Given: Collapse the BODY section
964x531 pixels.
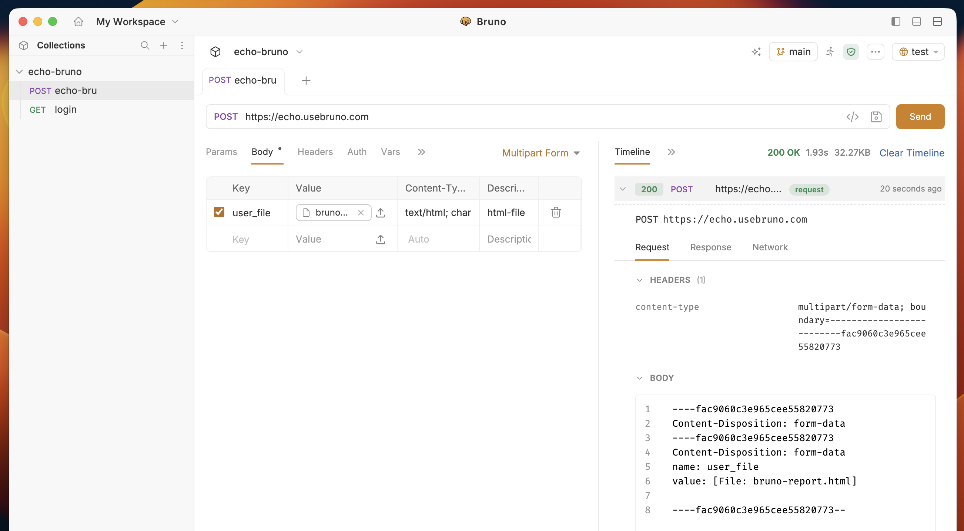Looking at the screenshot, I should pos(640,378).
